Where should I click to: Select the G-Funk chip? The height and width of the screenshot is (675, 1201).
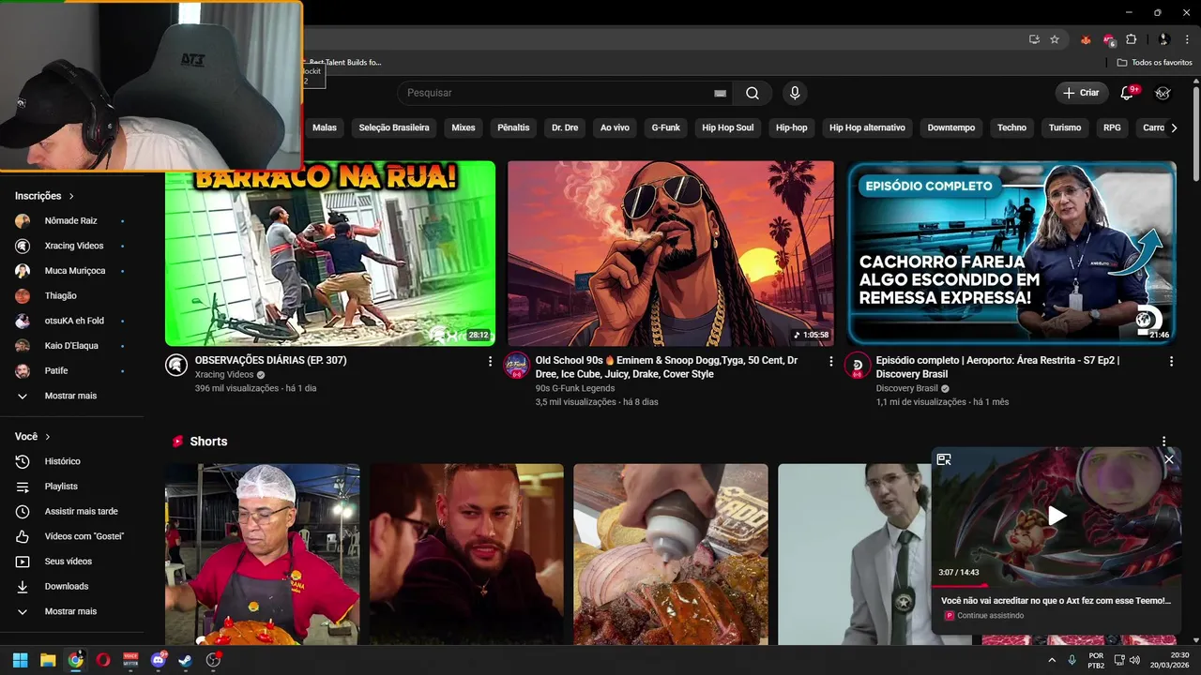coord(666,127)
